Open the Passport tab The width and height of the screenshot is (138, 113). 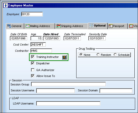(118, 26)
